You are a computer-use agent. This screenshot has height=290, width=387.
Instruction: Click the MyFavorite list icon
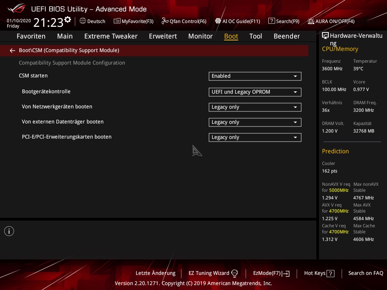pyautogui.click(x=117, y=21)
